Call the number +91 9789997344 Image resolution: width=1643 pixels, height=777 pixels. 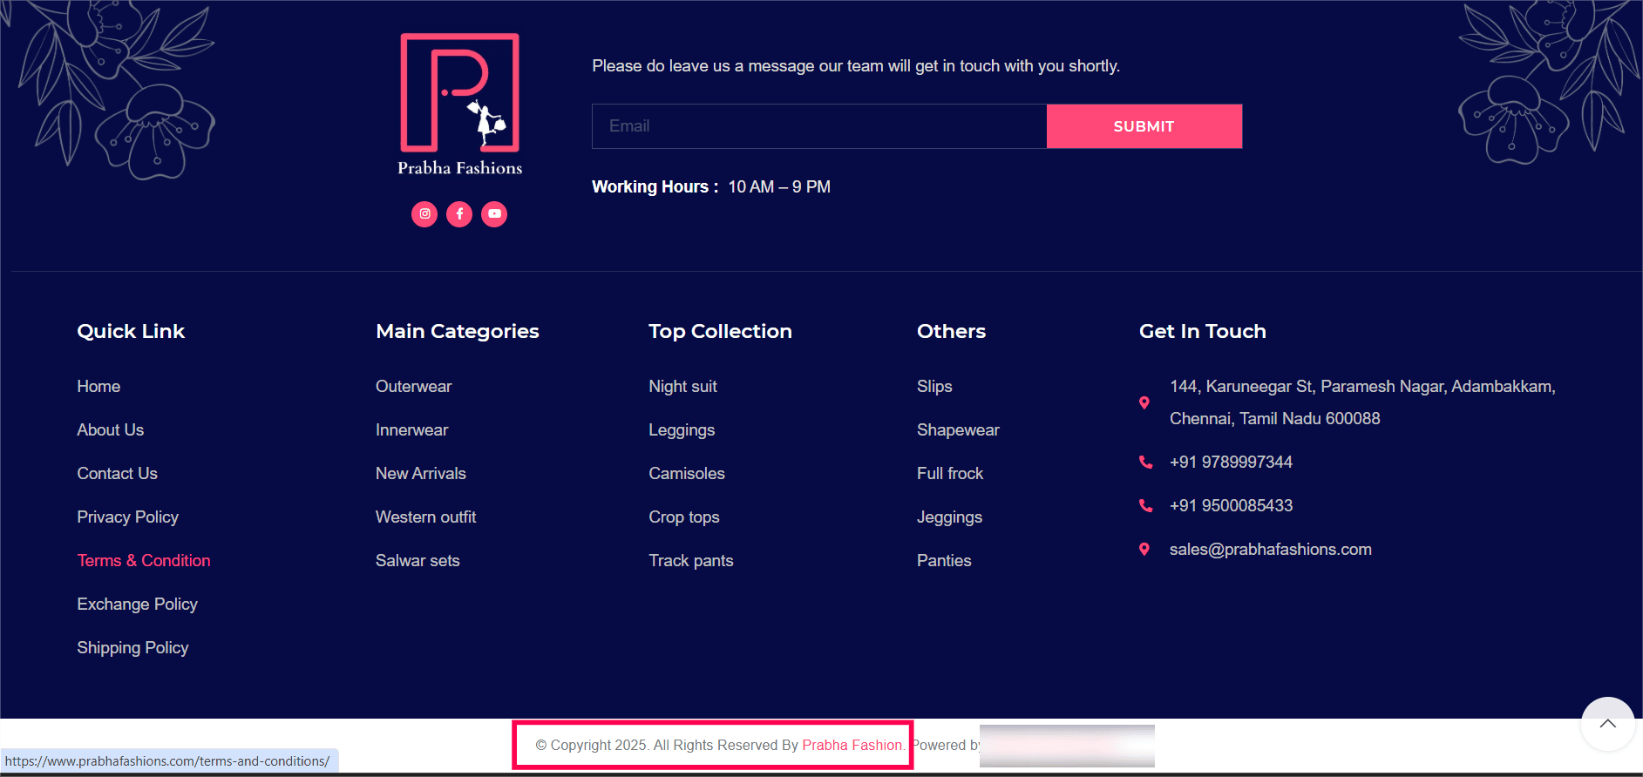(x=1231, y=462)
